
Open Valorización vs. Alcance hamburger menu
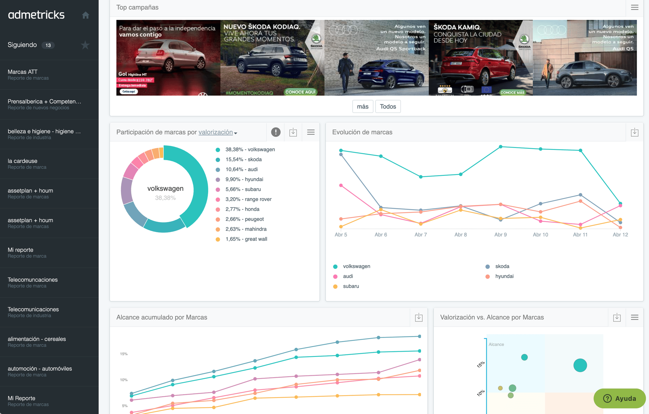pos(634,317)
